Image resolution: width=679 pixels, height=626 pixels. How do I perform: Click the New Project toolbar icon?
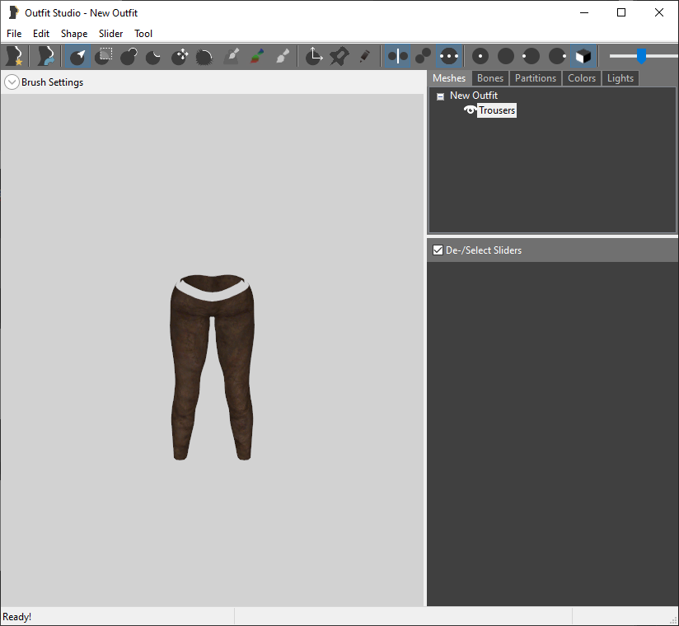tap(14, 56)
